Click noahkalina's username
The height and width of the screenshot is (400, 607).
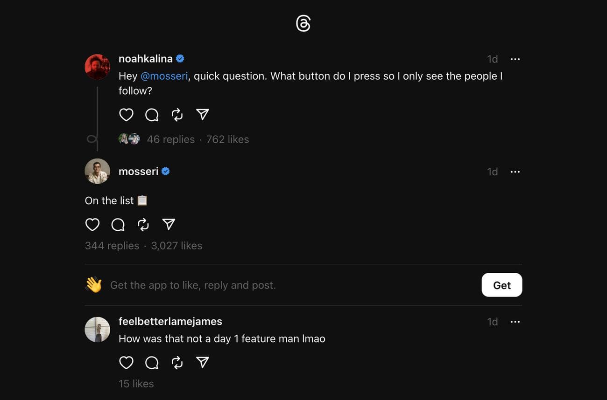pyautogui.click(x=145, y=58)
